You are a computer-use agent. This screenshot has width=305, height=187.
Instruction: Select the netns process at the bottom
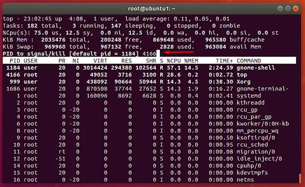(x=245, y=180)
